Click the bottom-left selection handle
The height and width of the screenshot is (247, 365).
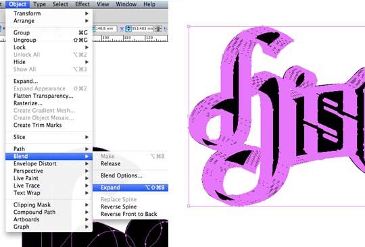(x=189, y=206)
